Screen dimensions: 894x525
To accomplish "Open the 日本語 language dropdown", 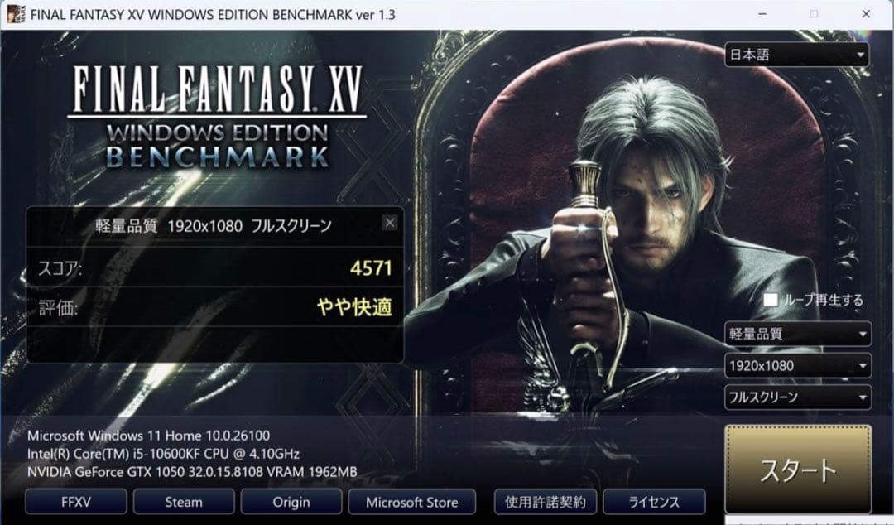I will pyautogui.click(x=796, y=55).
